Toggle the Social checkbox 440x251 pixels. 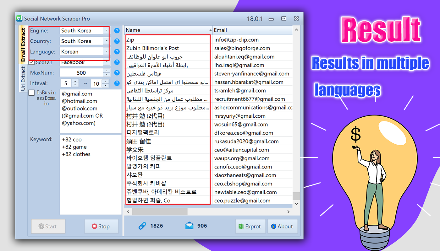point(31,62)
